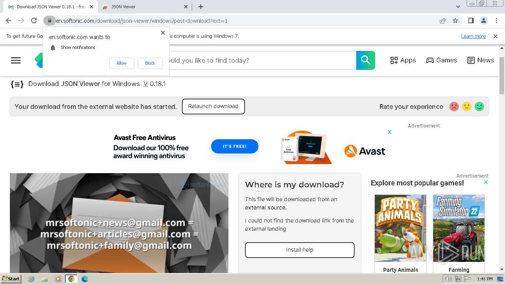Click the Farming title text
This screenshot has width=505, height=284.
(459, 270)
